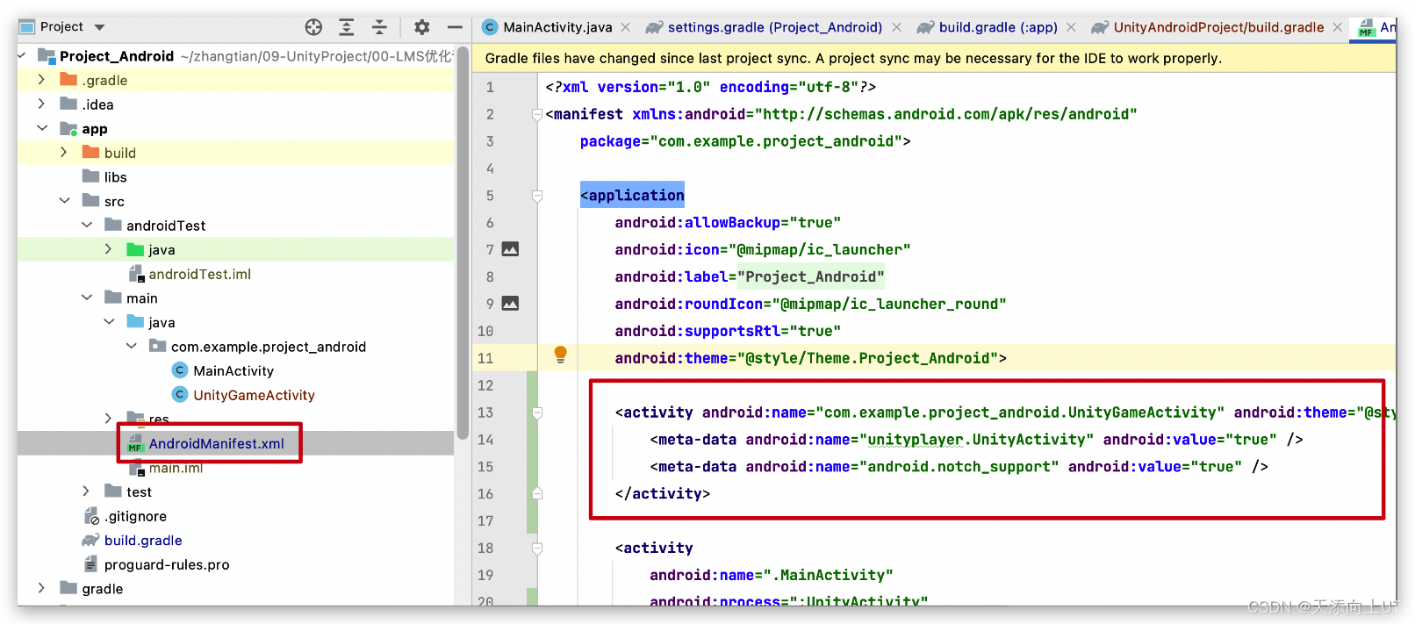
Task: Fold the manifest tag on line 2
Action: 537,114
